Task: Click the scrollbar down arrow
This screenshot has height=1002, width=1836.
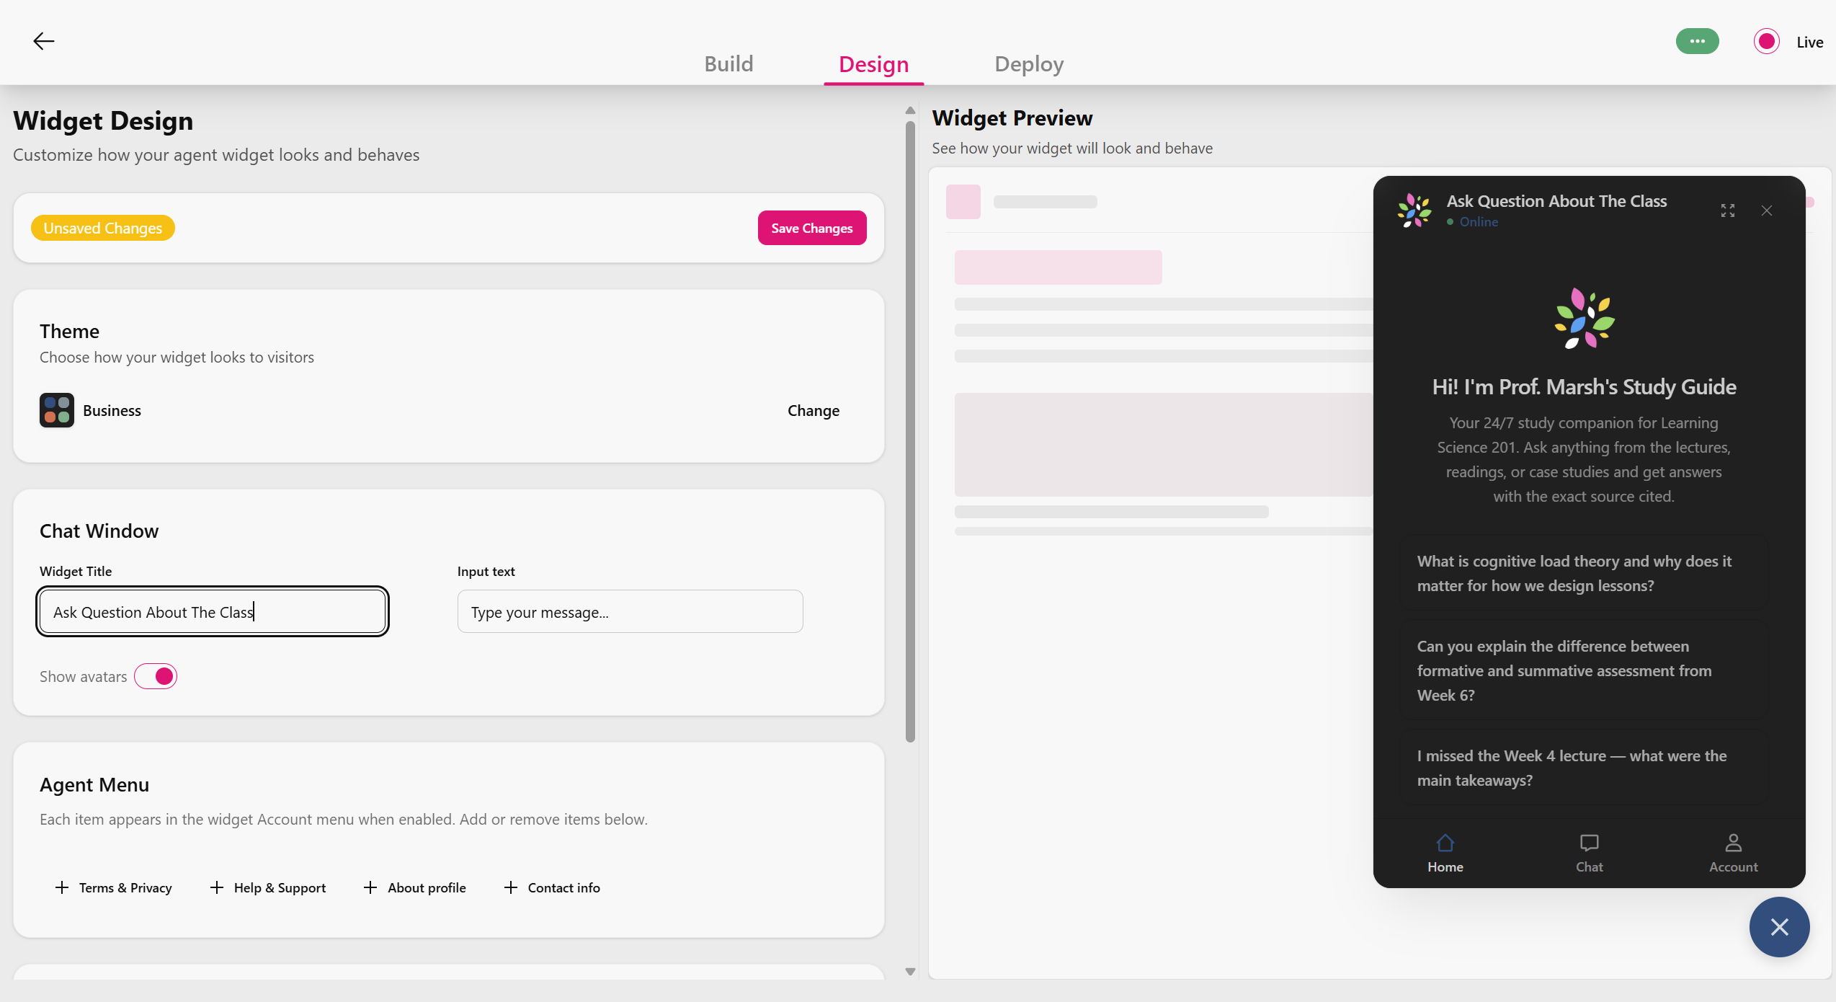Action: [909, 971]
